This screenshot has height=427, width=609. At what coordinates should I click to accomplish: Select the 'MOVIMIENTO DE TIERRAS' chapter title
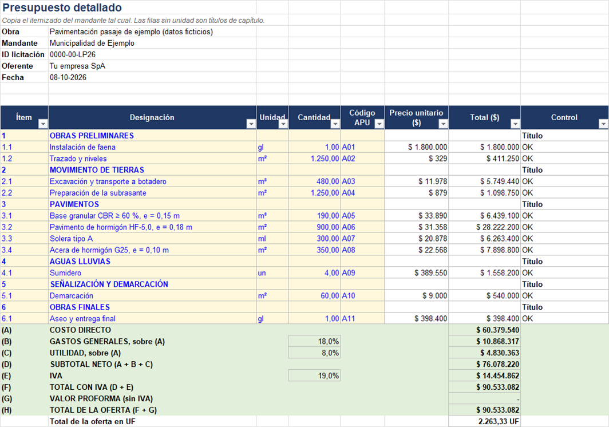152,170
